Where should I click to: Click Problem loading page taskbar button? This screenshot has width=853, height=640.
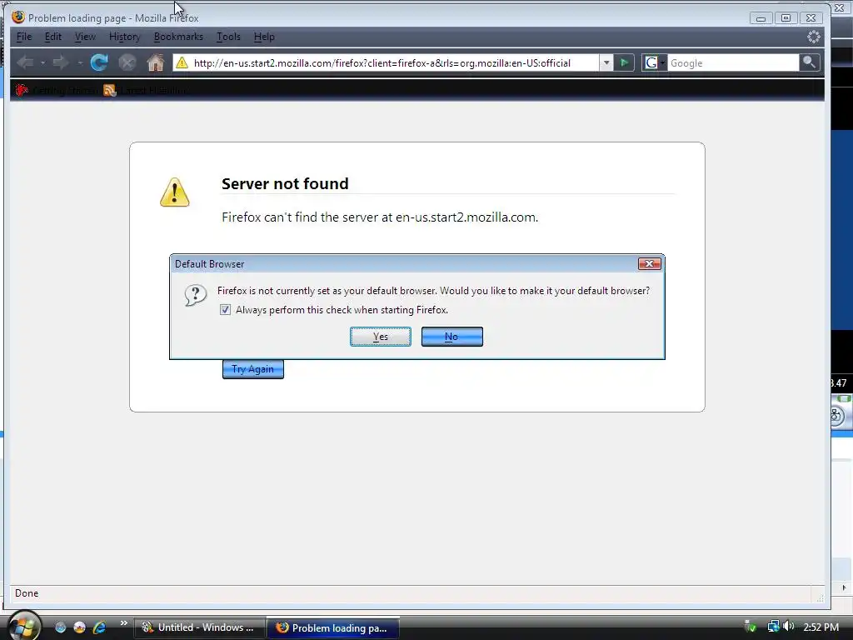coord(333,627)
